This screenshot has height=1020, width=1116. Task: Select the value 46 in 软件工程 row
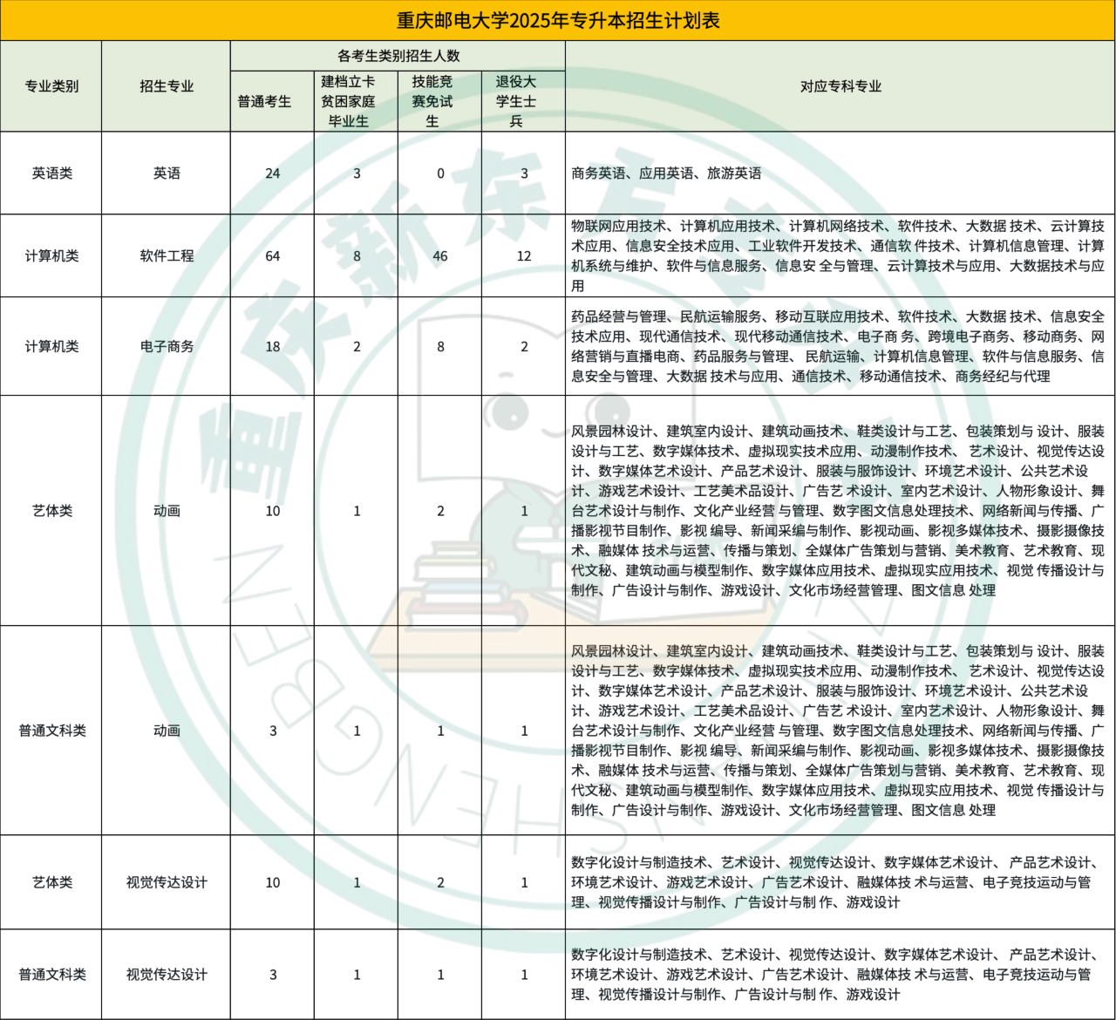tap(440, 256)
